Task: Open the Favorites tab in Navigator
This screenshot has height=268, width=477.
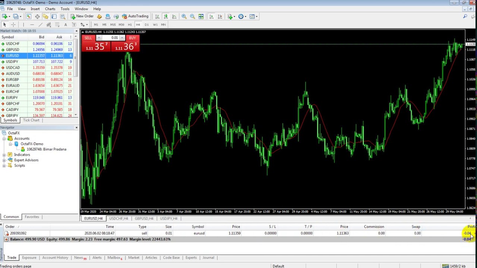Action: tap(32, 217)
